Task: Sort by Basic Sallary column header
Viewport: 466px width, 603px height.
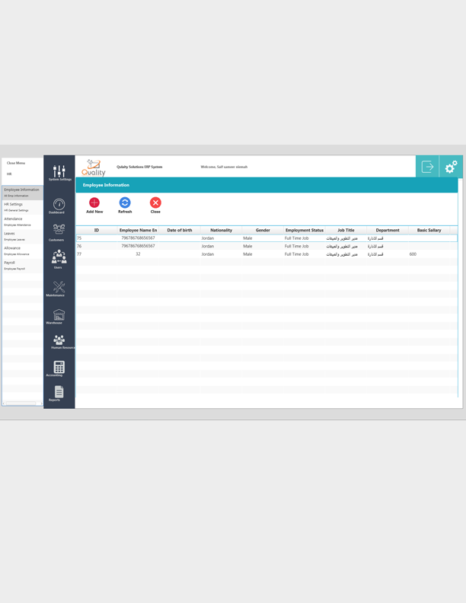Action: tap(429, 230)
